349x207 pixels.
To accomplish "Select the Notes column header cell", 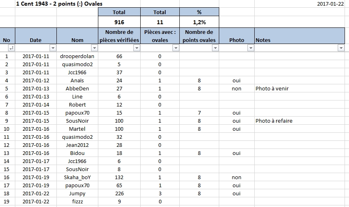I will pyautogui.click(x=299, y=36).
